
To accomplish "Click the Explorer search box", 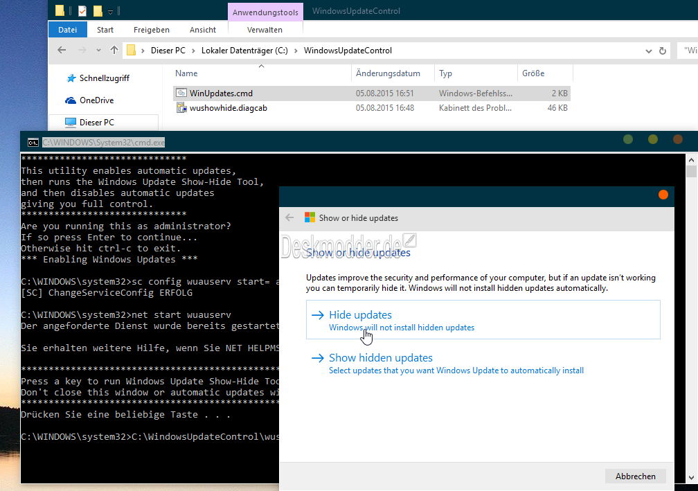I will [x=688, y=51].
